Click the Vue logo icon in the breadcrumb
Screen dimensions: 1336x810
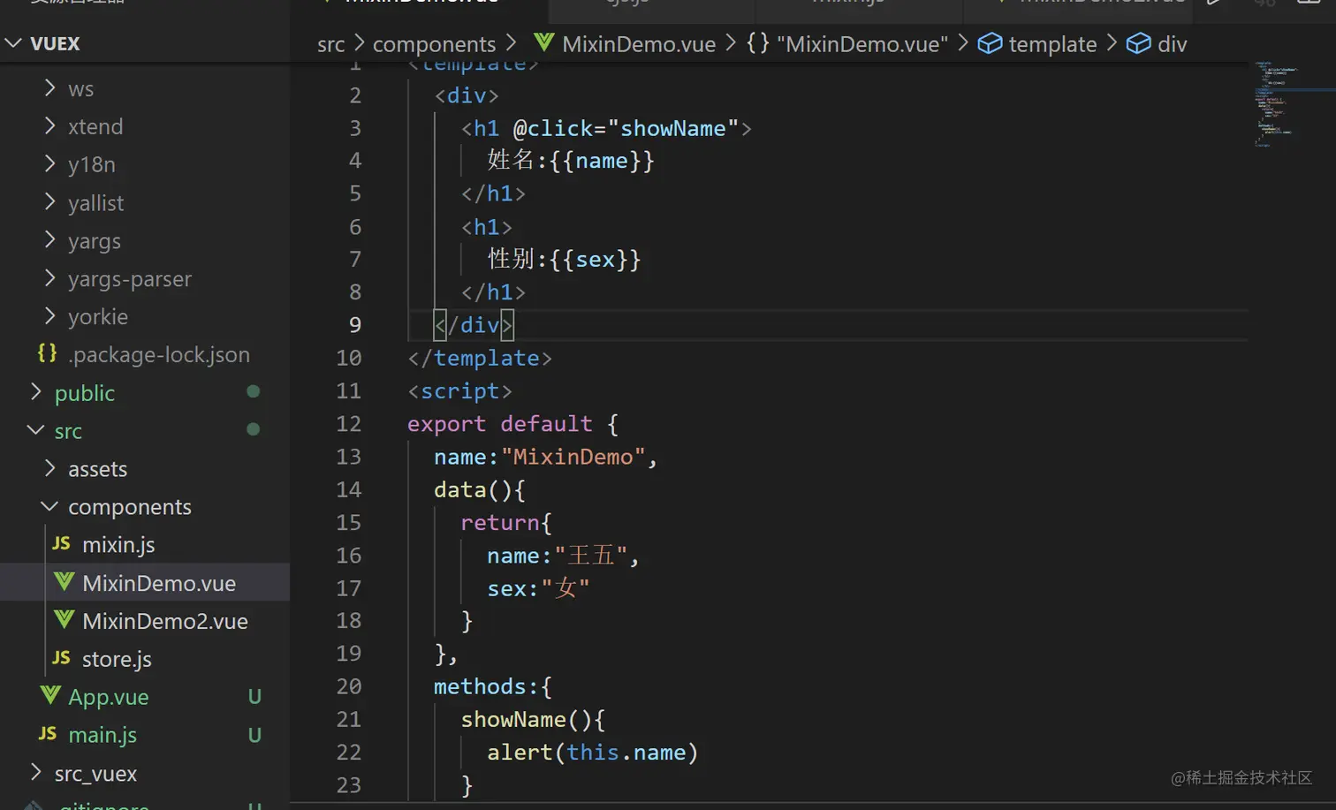click(544, 42)
